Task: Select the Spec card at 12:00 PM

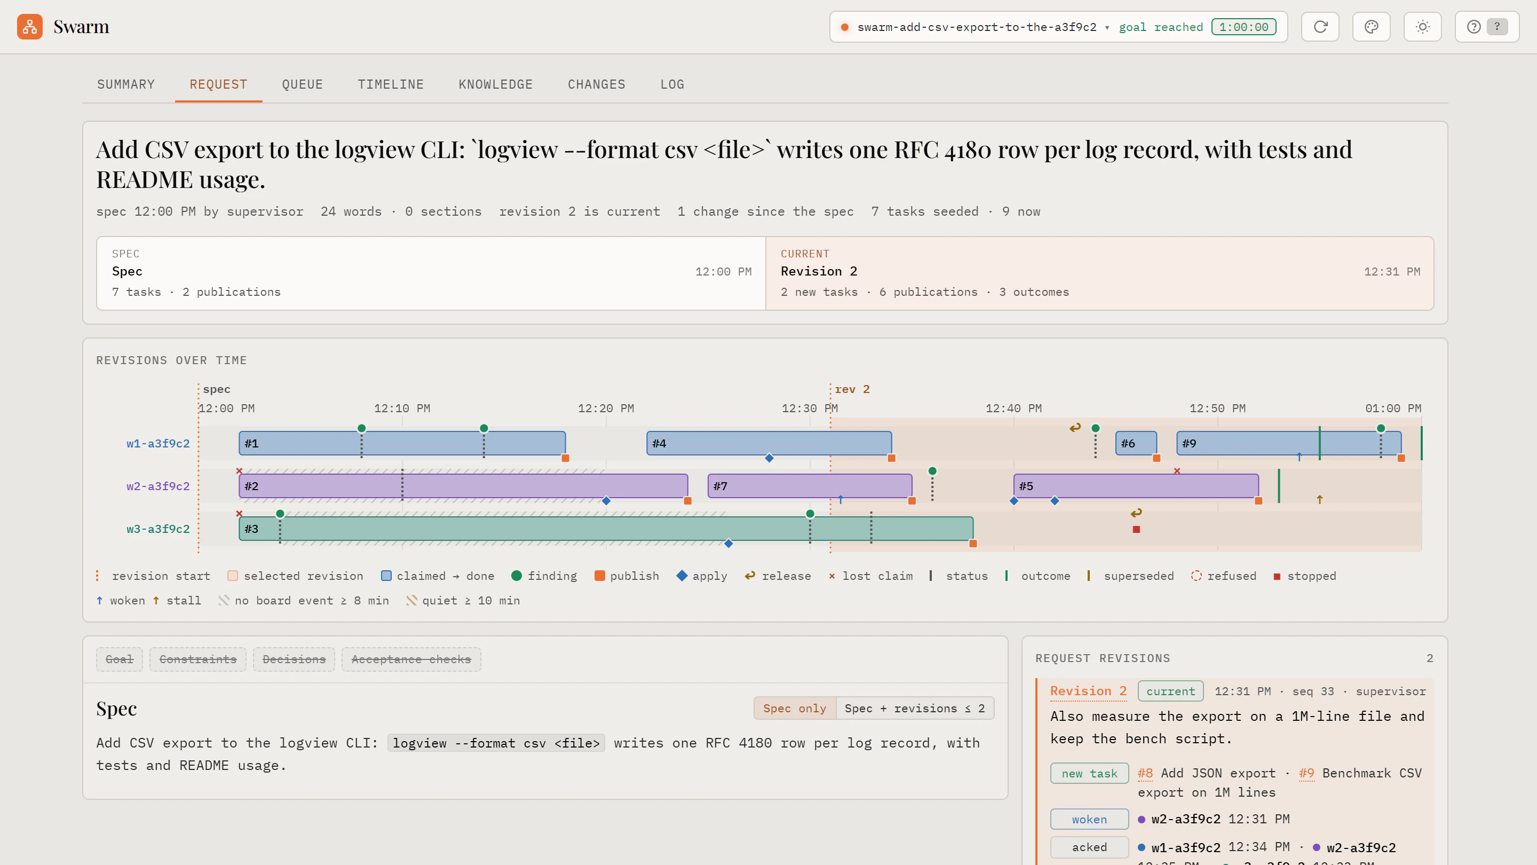Action: coord(431,273)
